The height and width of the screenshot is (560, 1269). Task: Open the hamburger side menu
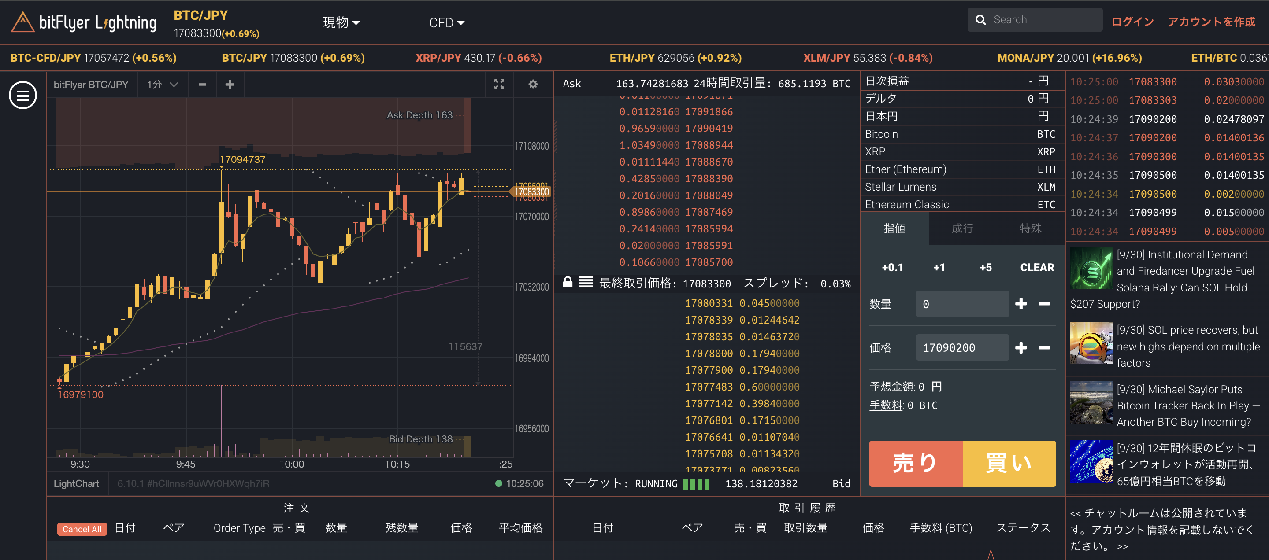[22, 95]
